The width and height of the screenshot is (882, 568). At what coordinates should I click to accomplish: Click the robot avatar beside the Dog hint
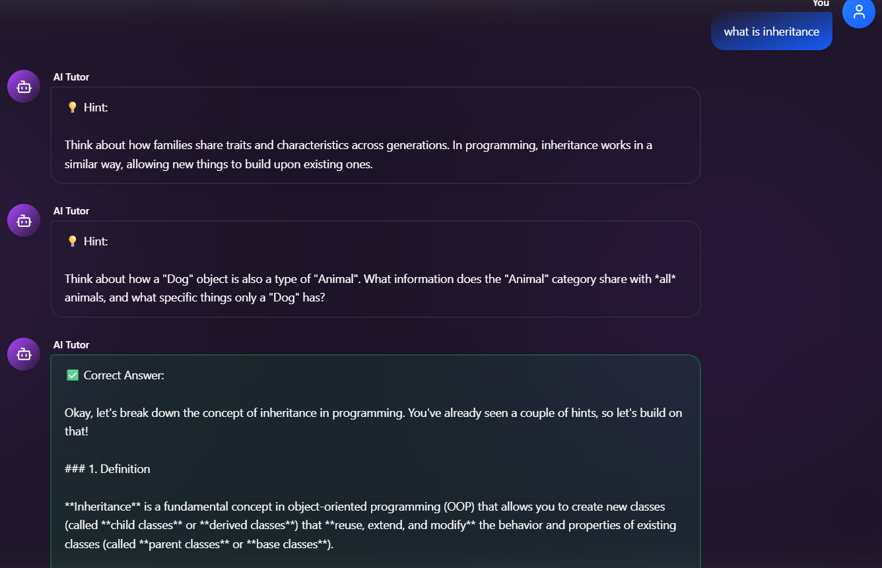tap(24, 220)
